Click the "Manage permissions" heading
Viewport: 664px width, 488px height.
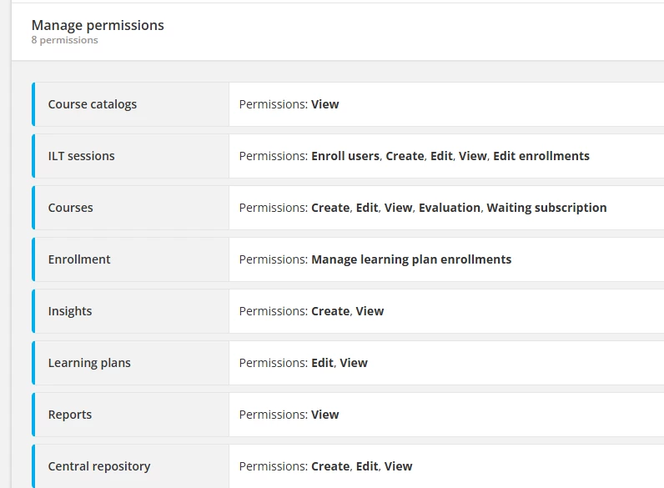tap(98, 25)
